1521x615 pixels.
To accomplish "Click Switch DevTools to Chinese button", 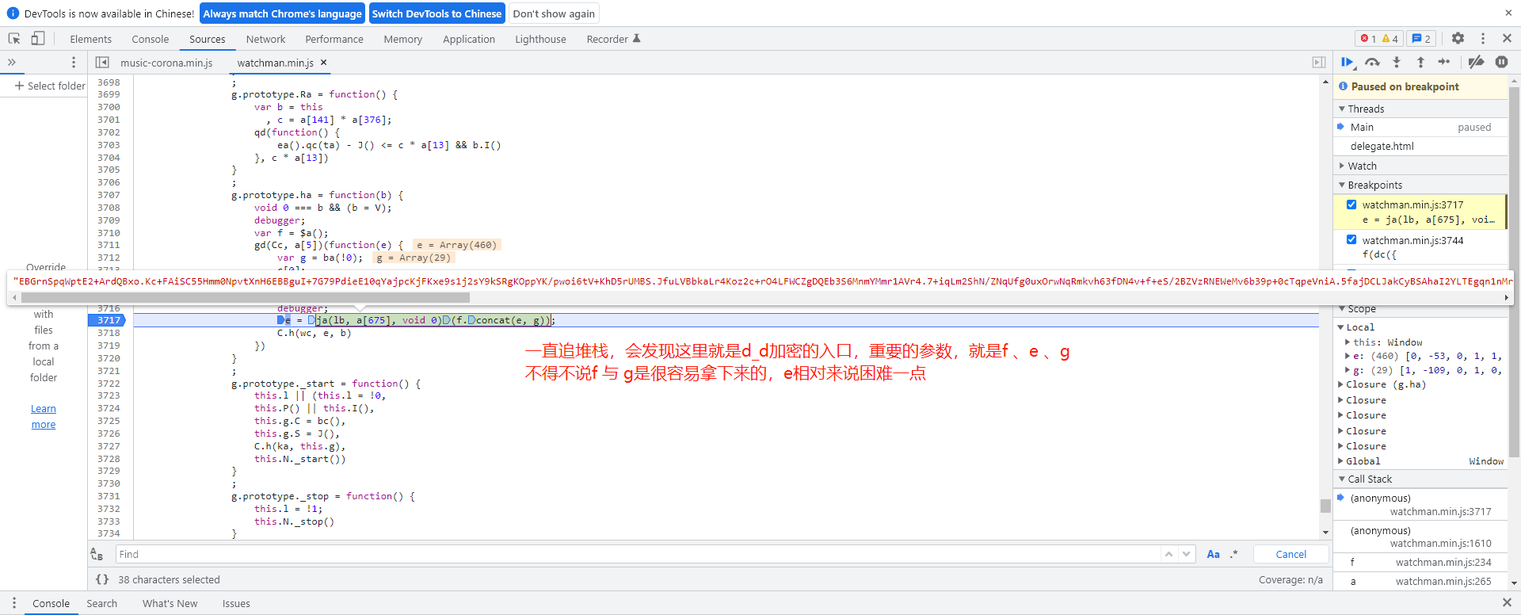I will click(436, 13).
